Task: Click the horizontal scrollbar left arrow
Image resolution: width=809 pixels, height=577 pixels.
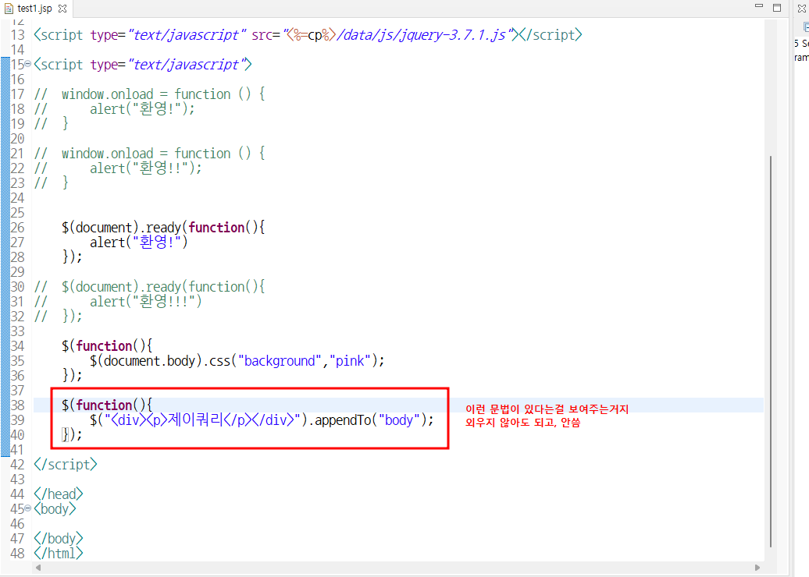Action: tap(38, 567)
